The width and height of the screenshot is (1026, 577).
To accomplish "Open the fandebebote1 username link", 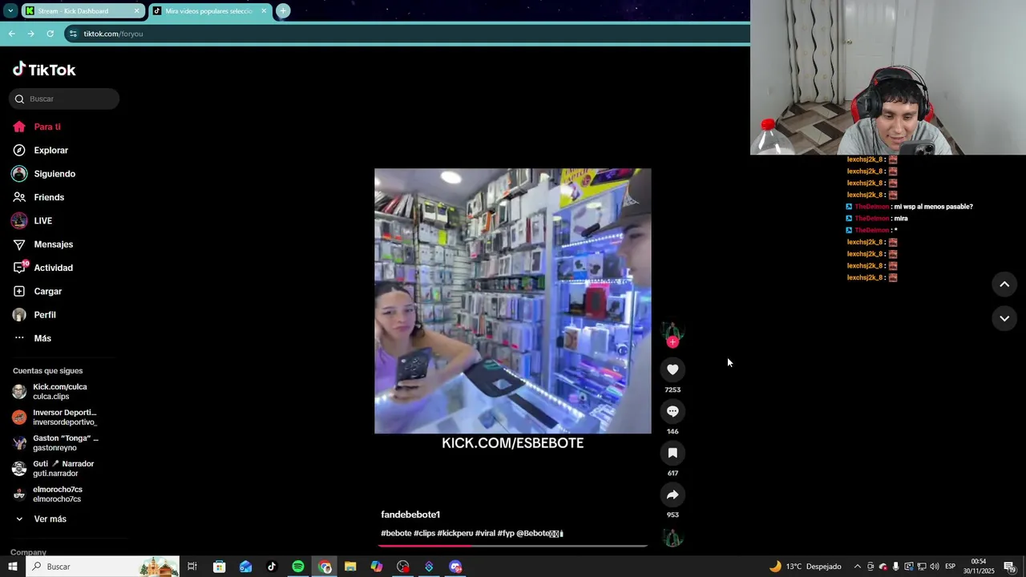I will point(410,514).
